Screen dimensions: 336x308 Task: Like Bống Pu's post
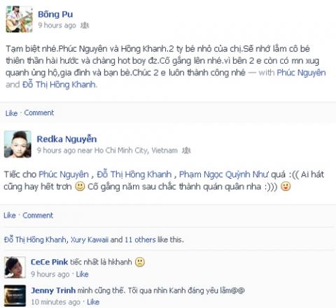click(11, 113)
